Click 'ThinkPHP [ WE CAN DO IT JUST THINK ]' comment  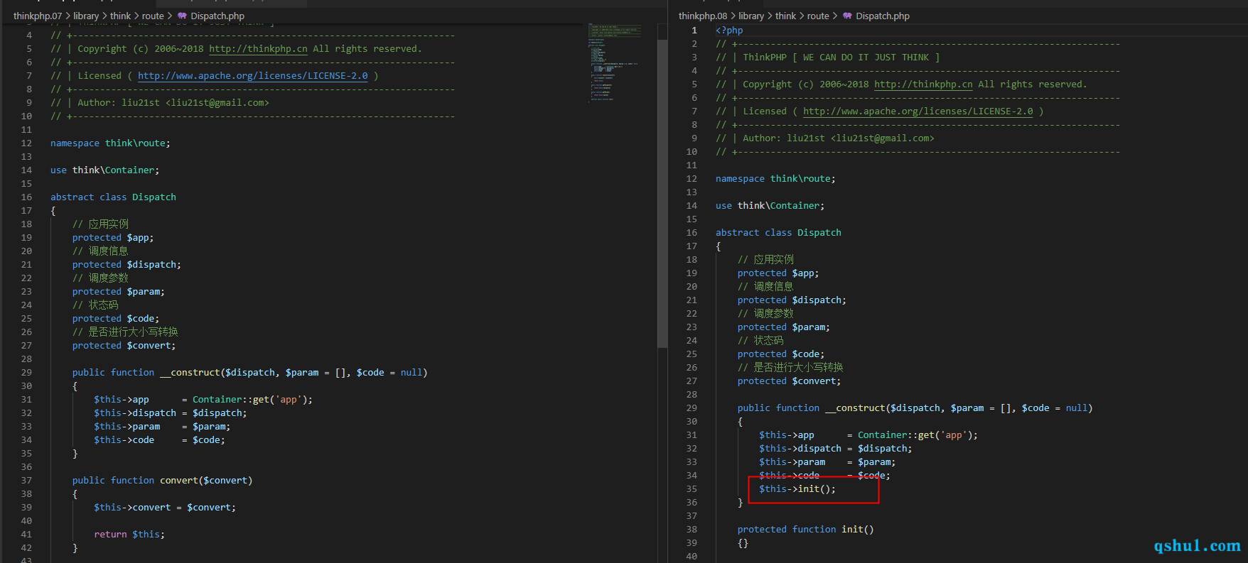coord(841,58)
